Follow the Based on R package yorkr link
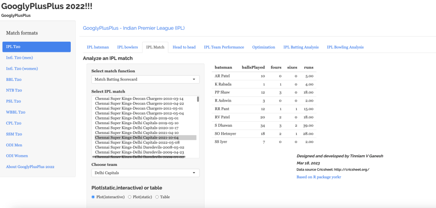Image resolution: width=436 pixels, height=208 pixels. tap(319, 177)
